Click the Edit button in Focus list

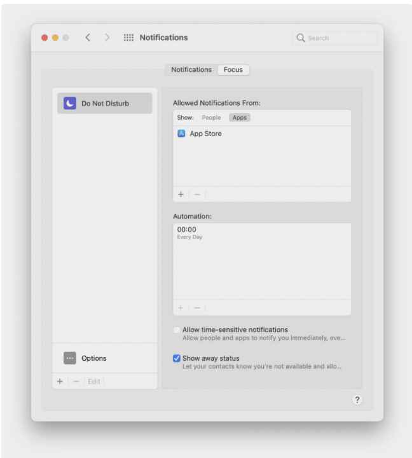[x=94, y=381]
